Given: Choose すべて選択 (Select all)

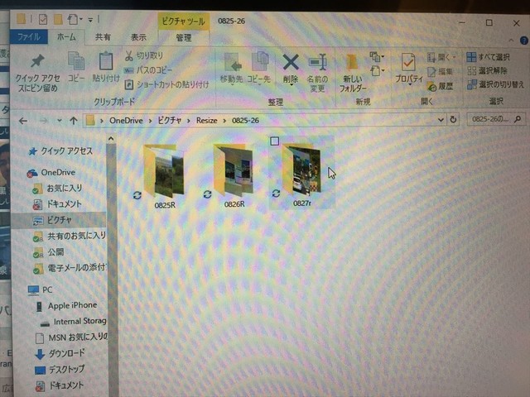Looking at the screenshot, I should click(489, 57).
